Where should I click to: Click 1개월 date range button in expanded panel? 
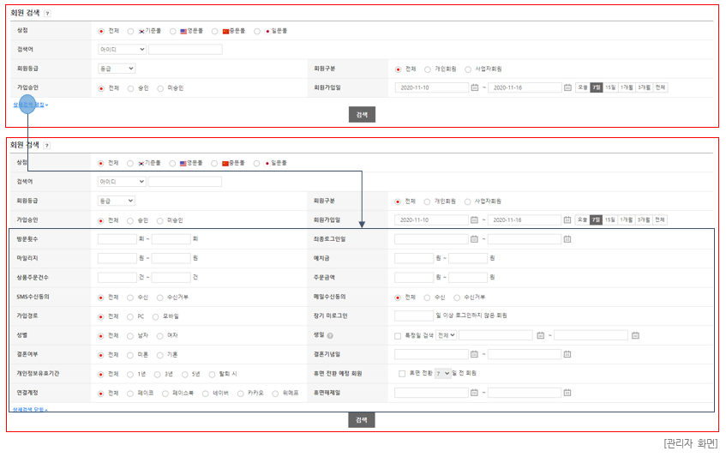(x=626, y=220)
